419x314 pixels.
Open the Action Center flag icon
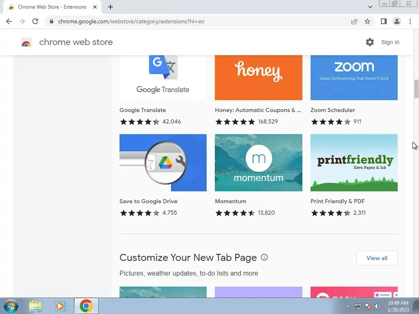tap(368, 306)
